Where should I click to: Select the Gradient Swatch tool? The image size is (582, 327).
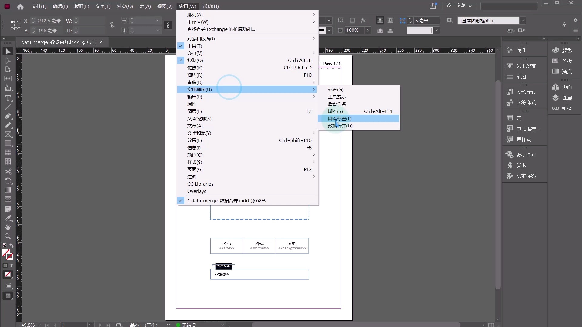[8, 190]
